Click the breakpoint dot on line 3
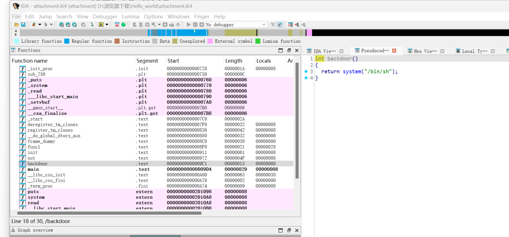The image size is (509, 237). (x=307, y=72)
